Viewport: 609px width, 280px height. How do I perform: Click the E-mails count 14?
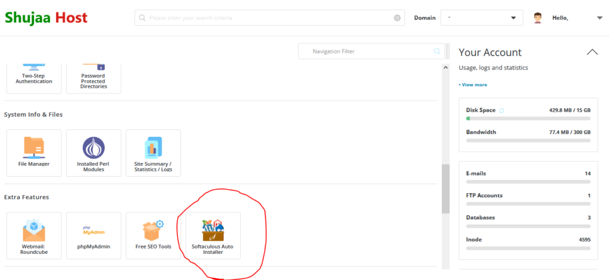point(588,174)
